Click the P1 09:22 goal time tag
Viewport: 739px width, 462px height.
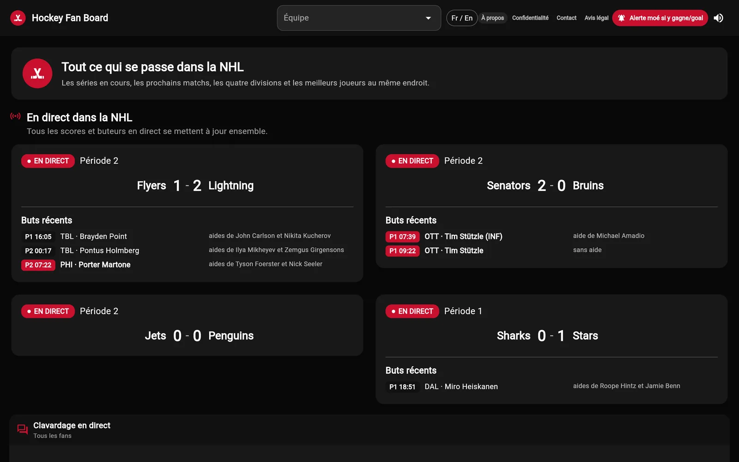click(x=403, y=251)
